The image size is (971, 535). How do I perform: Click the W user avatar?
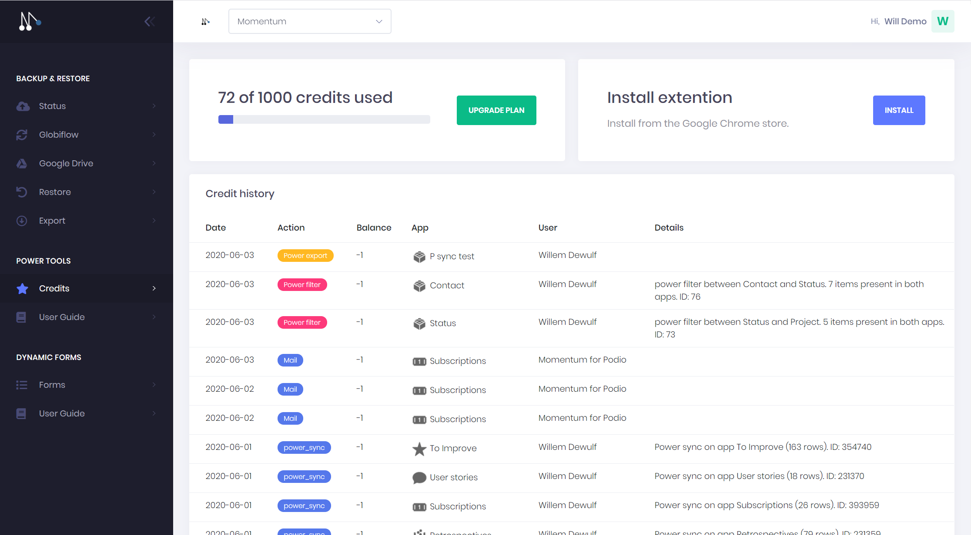click(942, 21)
